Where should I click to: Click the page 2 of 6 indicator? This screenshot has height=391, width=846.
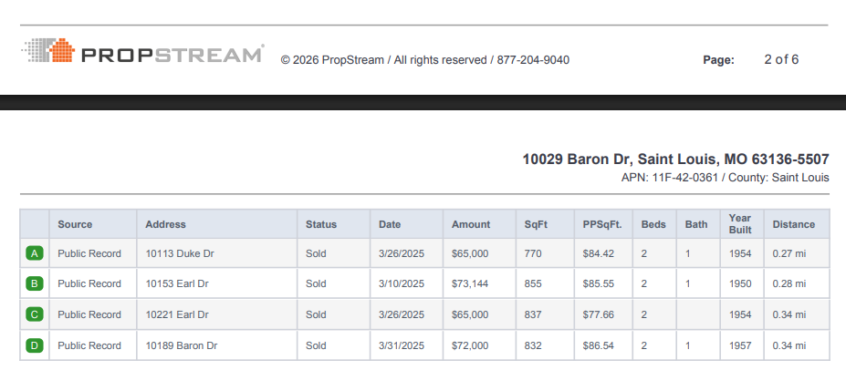pos(781,60)
